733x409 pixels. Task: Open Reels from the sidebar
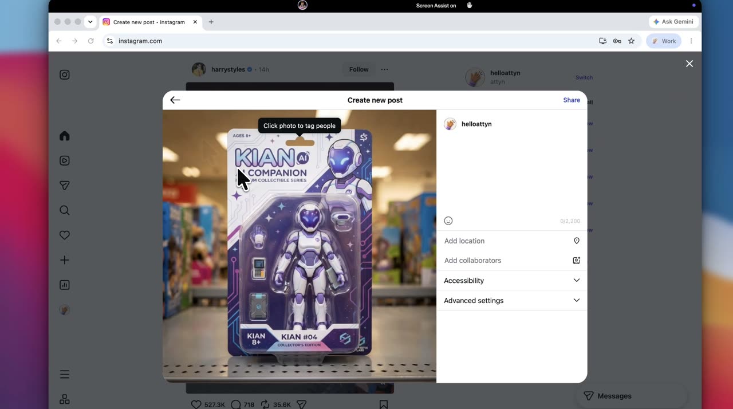pyautogui.click(x=65, y=160)
